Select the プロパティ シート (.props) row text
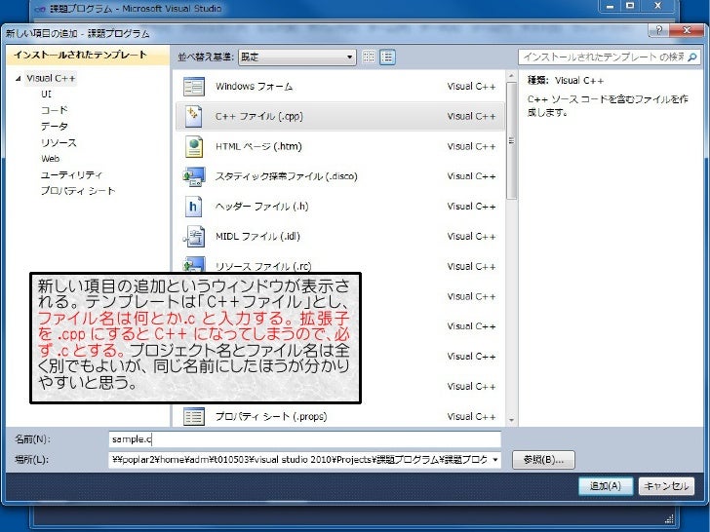Viewport: 710px width, 532px height. (271, 417)
